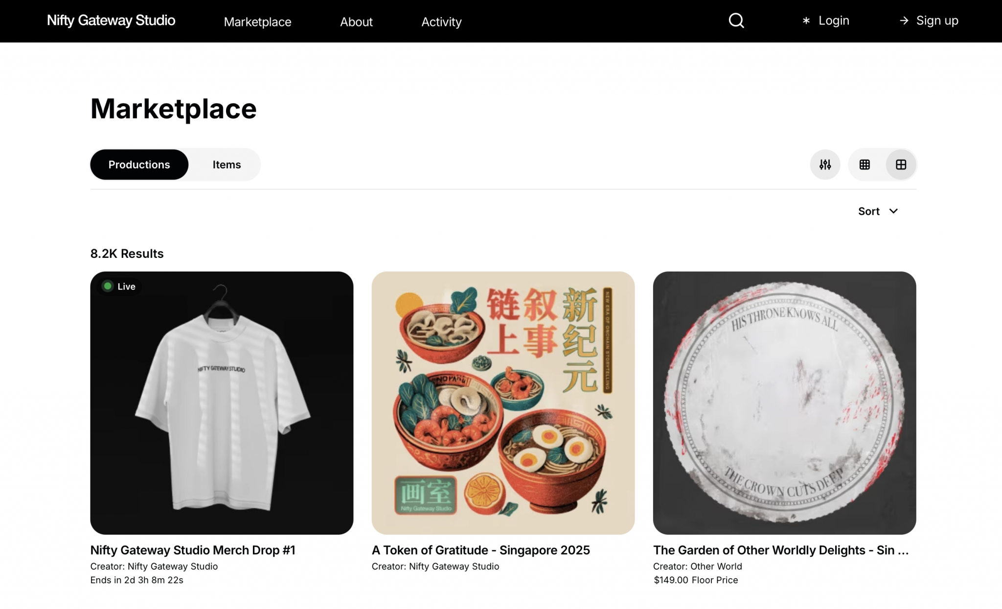Switch to the large grid view icon
This screenshot has width=1002, height=609.
pos(901,164)
